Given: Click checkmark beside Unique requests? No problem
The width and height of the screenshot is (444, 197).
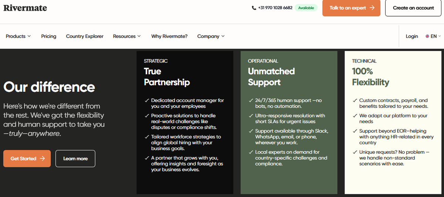Looking at the screenshot, I should click(x=355, y=152).
